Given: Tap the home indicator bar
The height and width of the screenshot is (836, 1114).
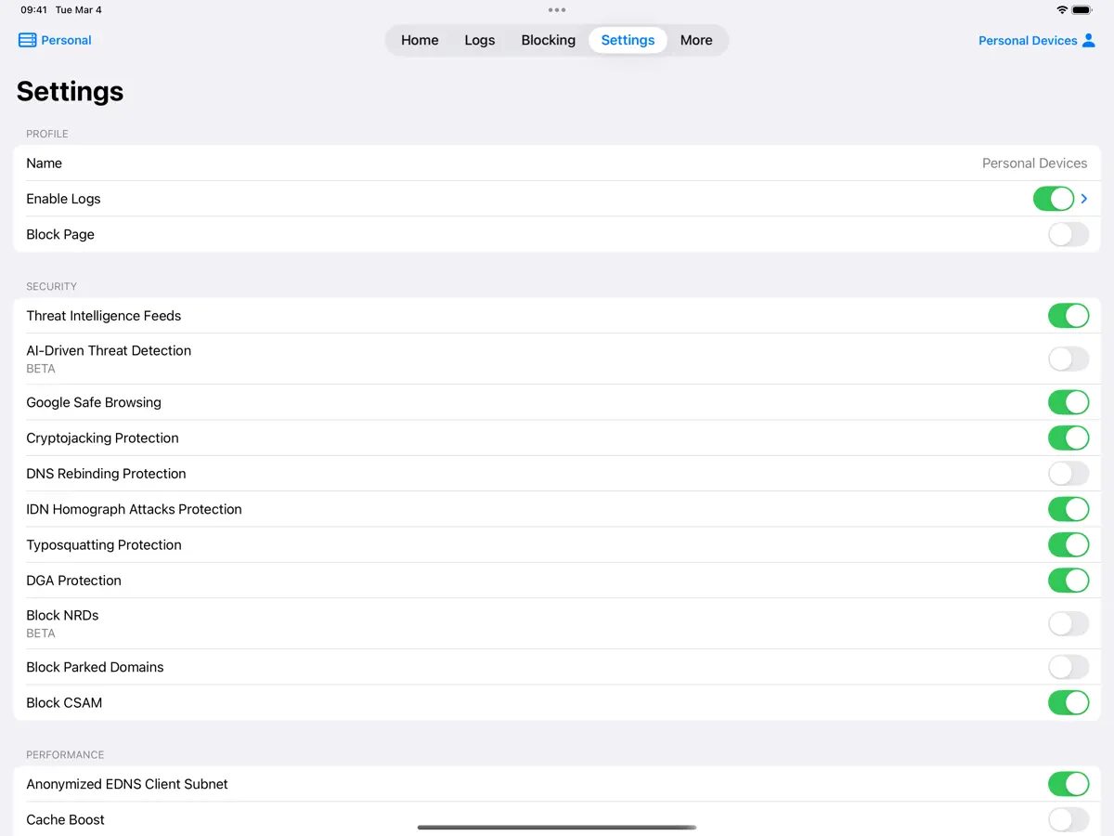Looking at the screenshot, I should (557, 827).
